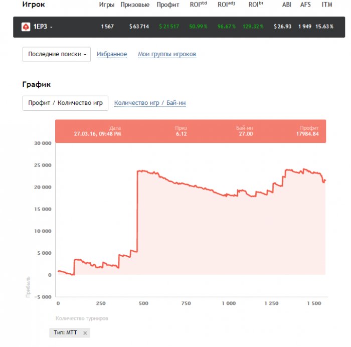Screen dimensions: 351x347
Task: Select the ROI adj column header
Action: click(227, 5)
